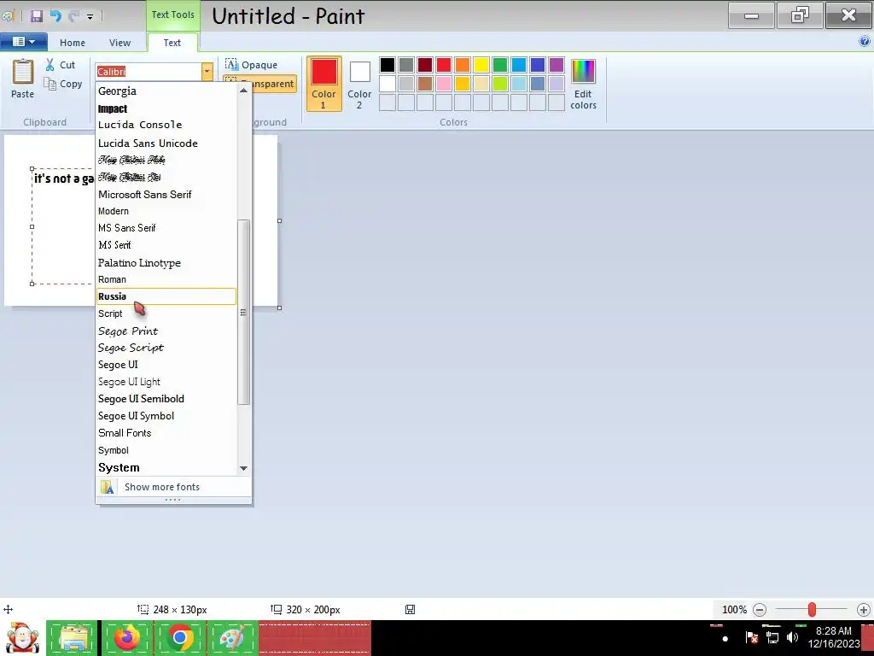Click the Action Center flag icon
This screenshot has width=874, height=656.
point(751,637)
